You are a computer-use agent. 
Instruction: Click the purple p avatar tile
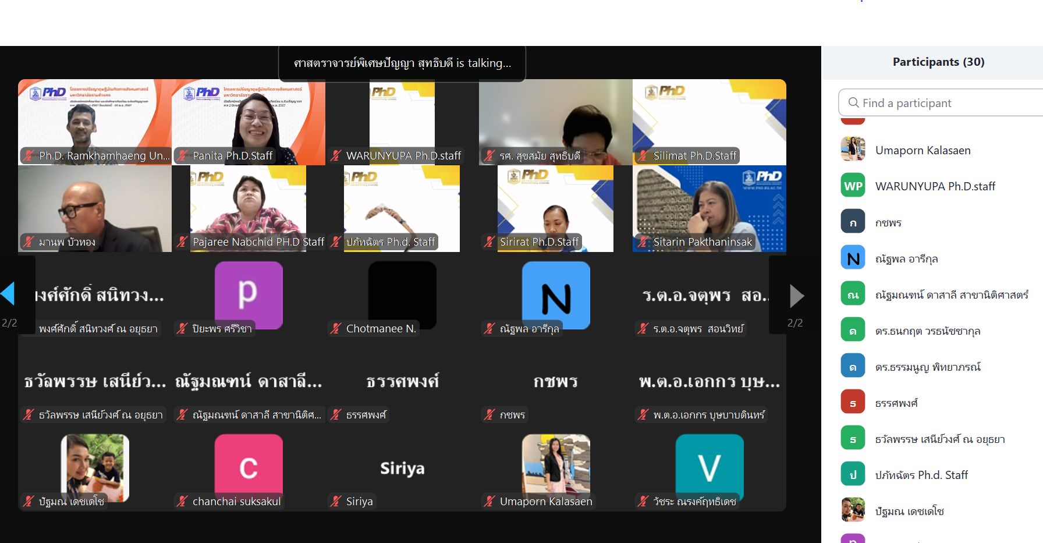(x=249, y=294)
